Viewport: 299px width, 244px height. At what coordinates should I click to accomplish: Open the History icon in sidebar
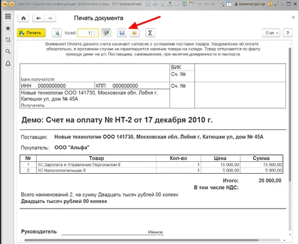pos(8,40)
